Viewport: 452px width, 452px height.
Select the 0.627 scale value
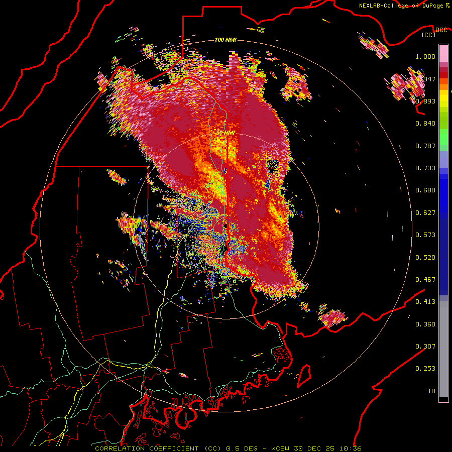pyautogui.click(x=425, y=213)
